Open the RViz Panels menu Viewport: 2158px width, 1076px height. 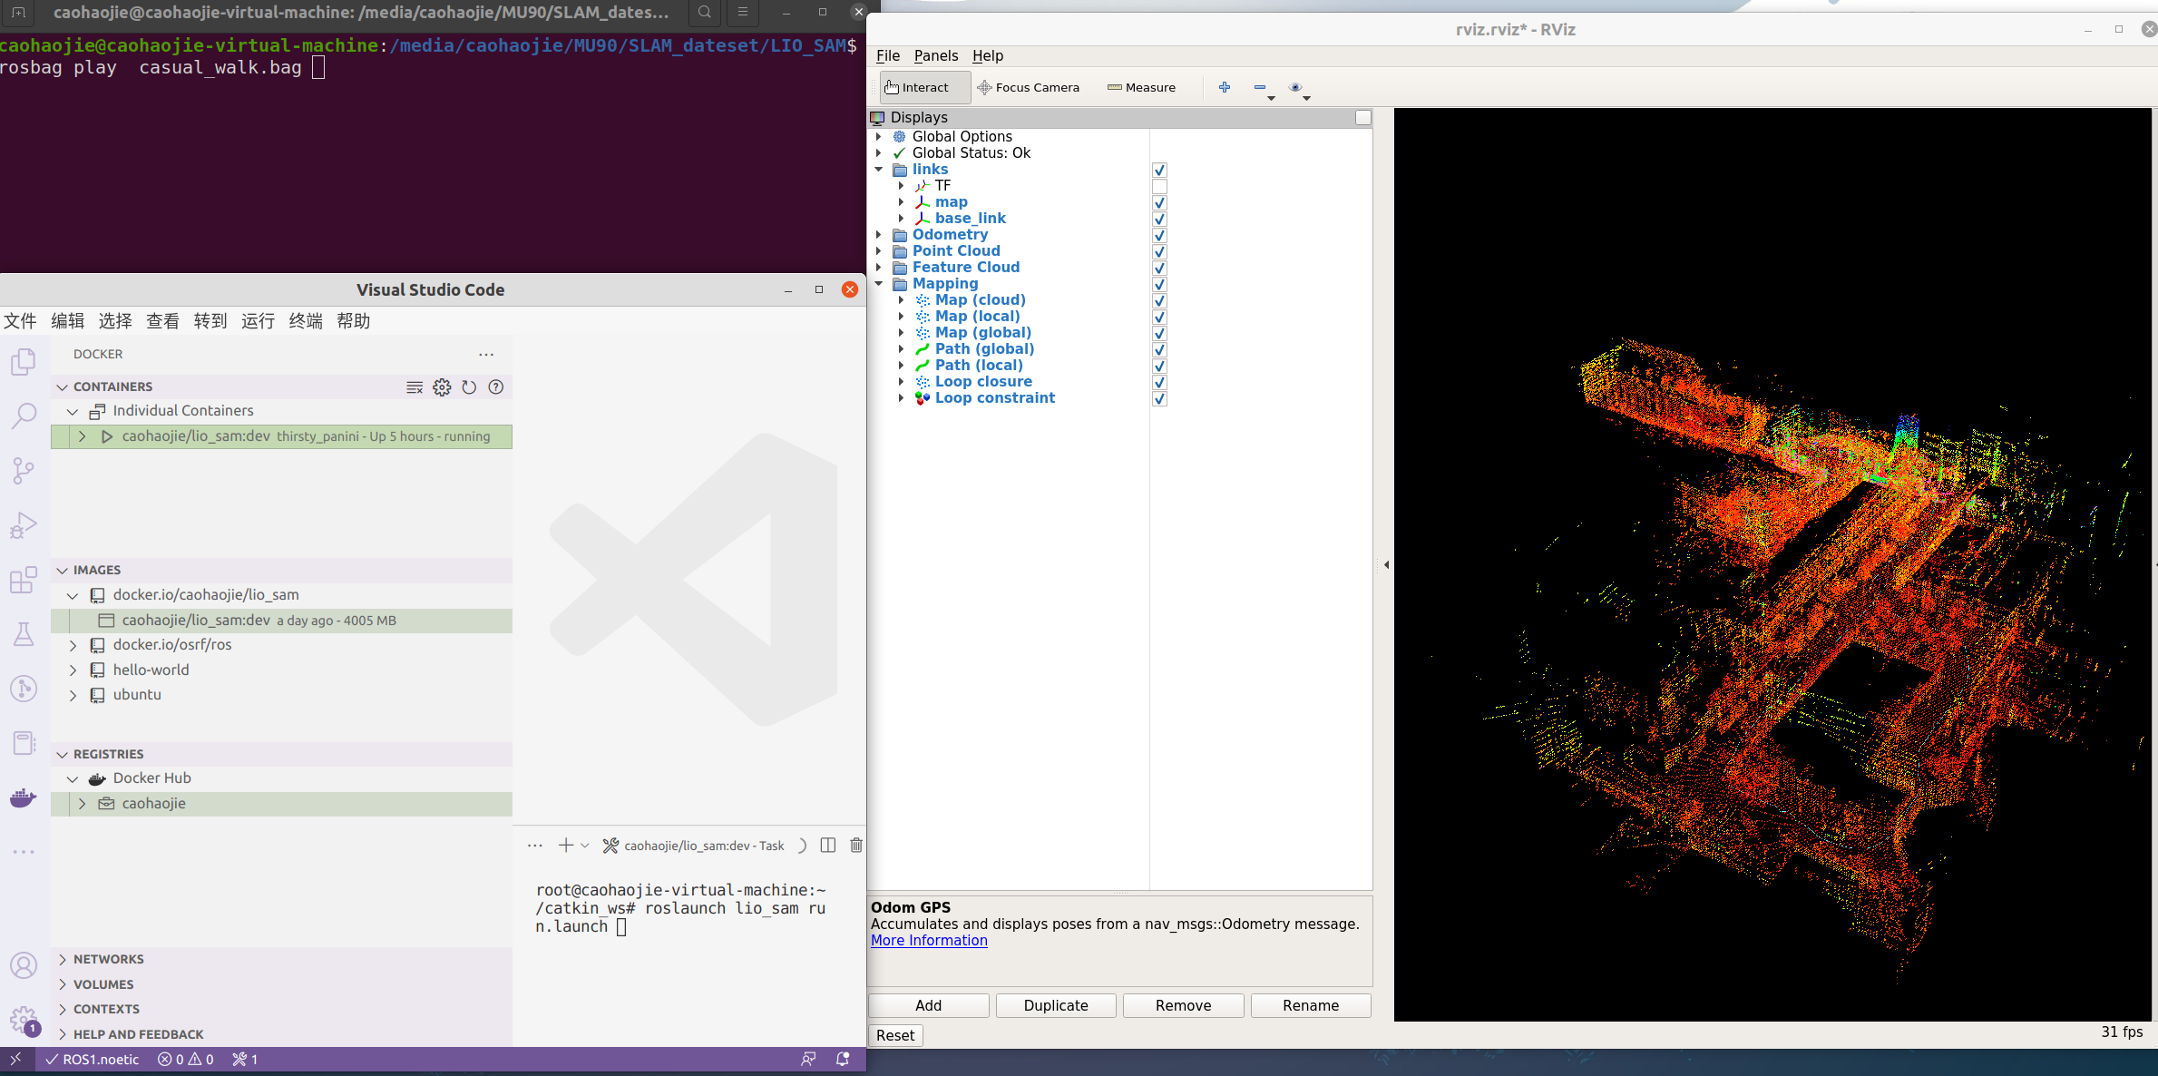pyautogui.click(x=936, y=55)
